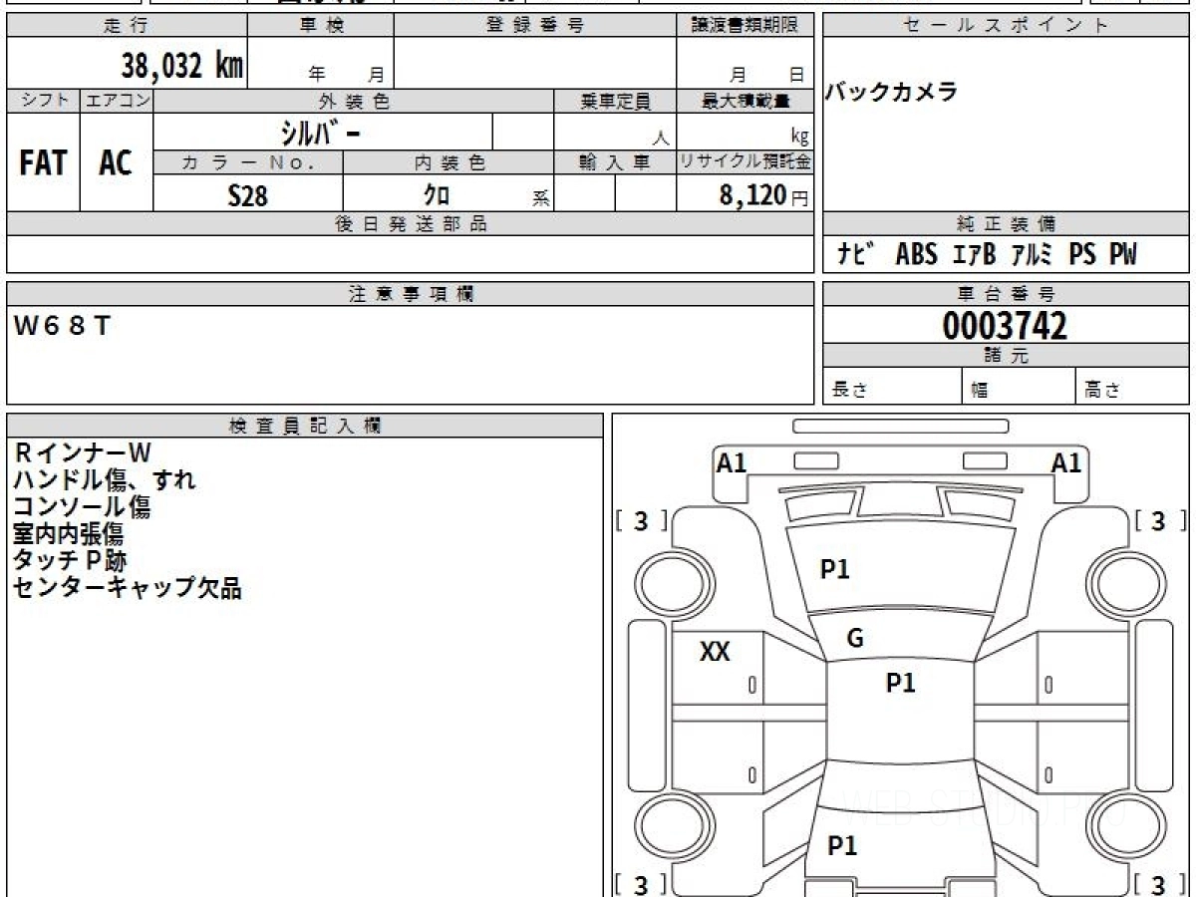Select アルミ in the equipment list
Image resolution: width=1196 pixels, height=897 pixels.
click(x=1032, y=255)
